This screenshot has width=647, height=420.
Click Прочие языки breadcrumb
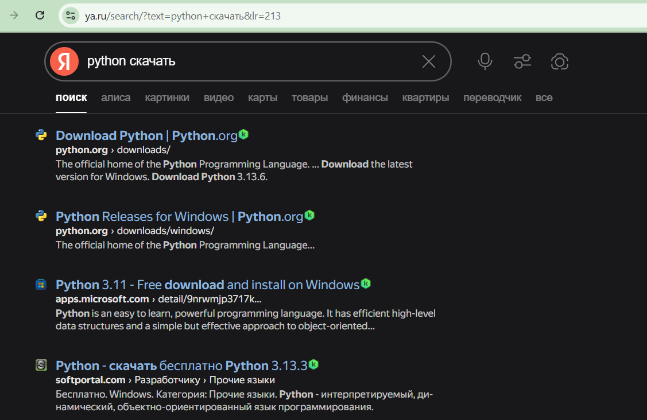click(242, 380)
